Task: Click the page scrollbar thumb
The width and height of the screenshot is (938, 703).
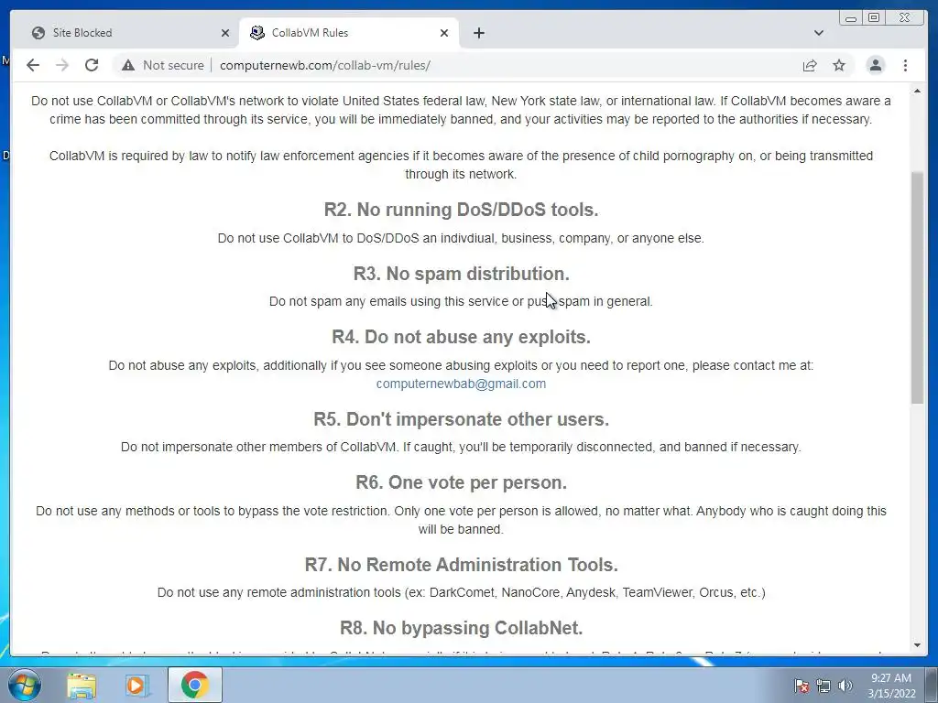Action: pyautogui.click(x=917, y=287)
